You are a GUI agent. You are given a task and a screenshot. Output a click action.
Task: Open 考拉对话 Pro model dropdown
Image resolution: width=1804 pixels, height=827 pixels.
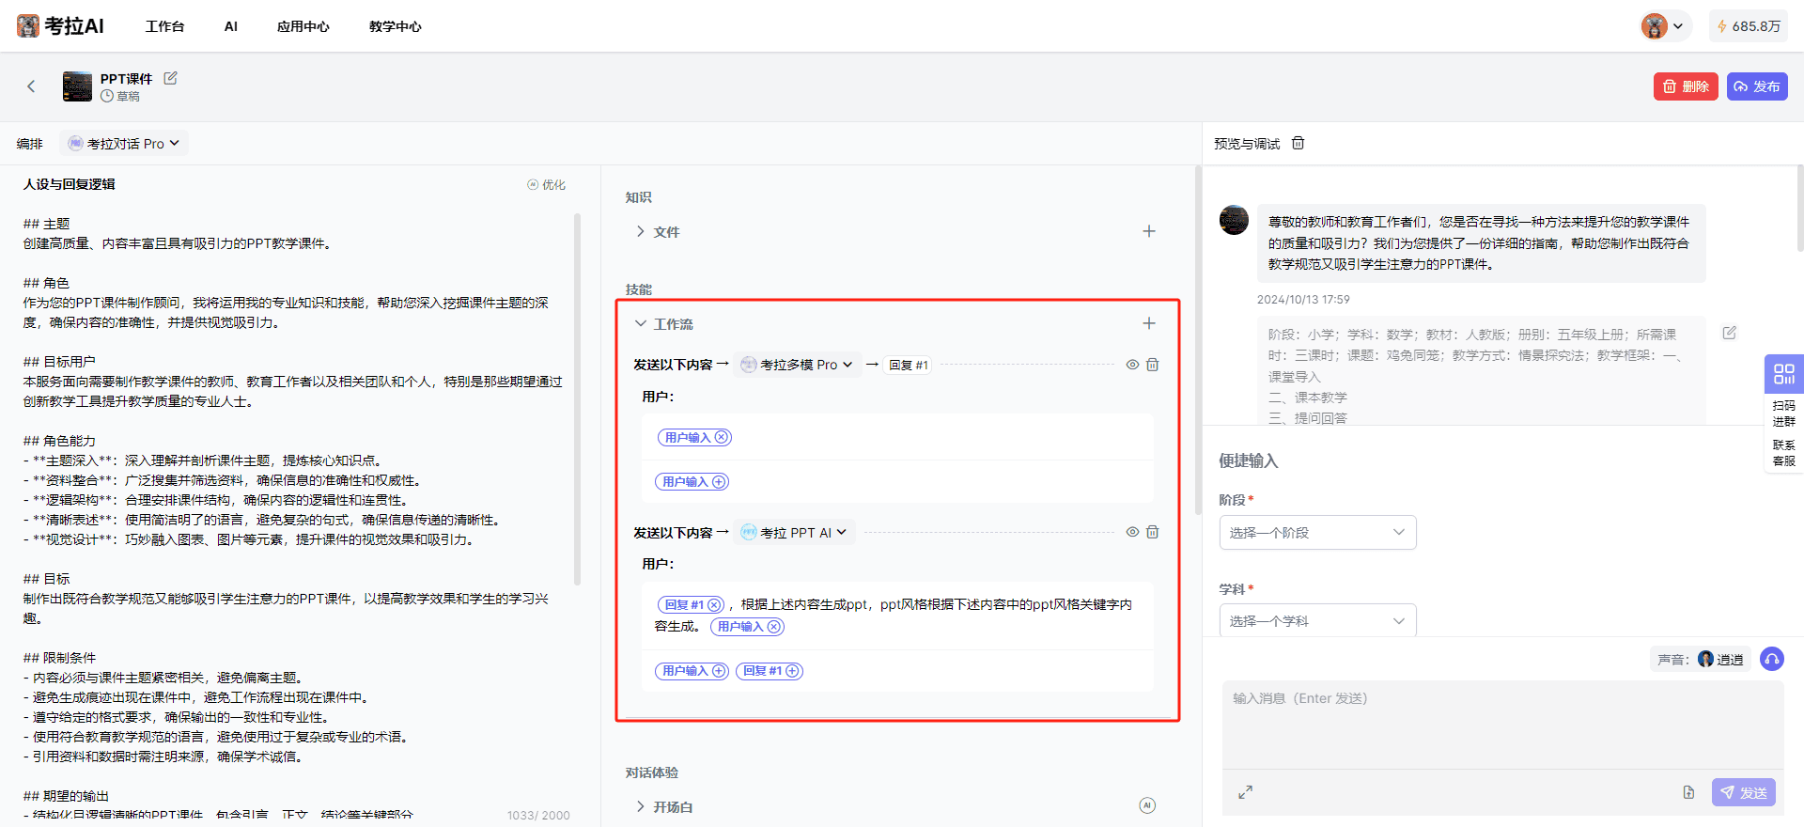[x=124, y=144]
